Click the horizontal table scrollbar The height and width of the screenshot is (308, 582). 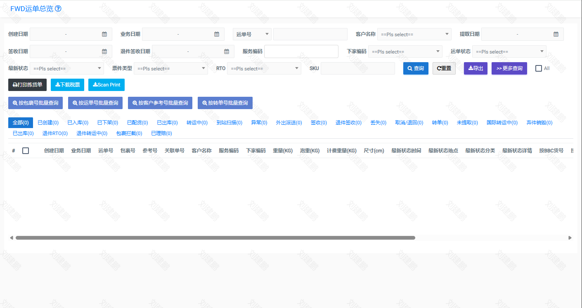pos(215,238)
